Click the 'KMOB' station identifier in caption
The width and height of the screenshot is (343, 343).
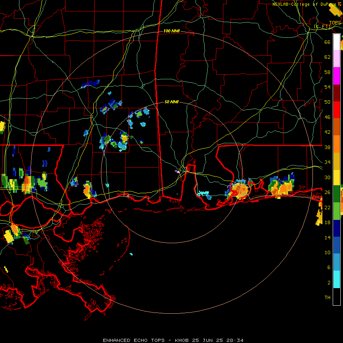(181, 340)
